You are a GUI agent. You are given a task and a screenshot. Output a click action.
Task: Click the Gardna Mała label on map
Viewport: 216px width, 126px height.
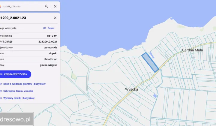[x=192, y=50]
